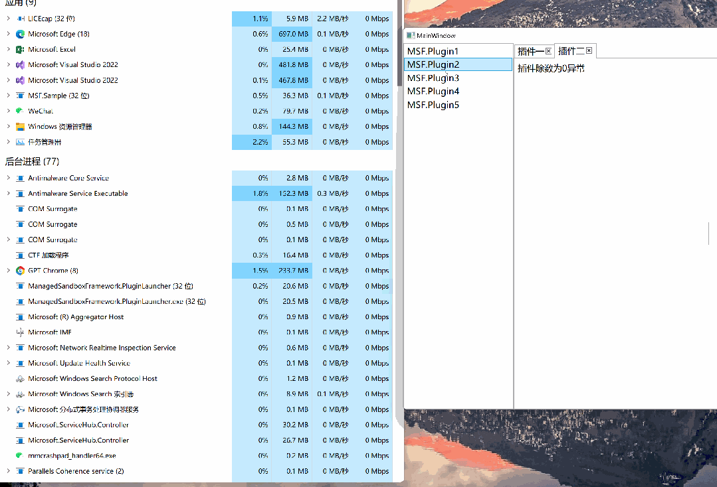Click the Windows Search Protocol Host icon

pyautogui.click(x=20, y=379)
